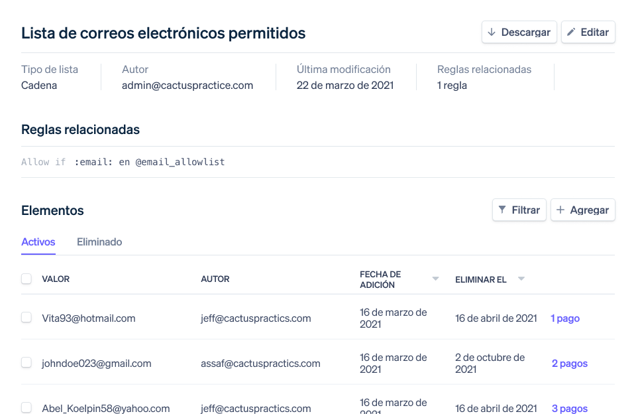Add an element with Agregar

tap(582, 210)
